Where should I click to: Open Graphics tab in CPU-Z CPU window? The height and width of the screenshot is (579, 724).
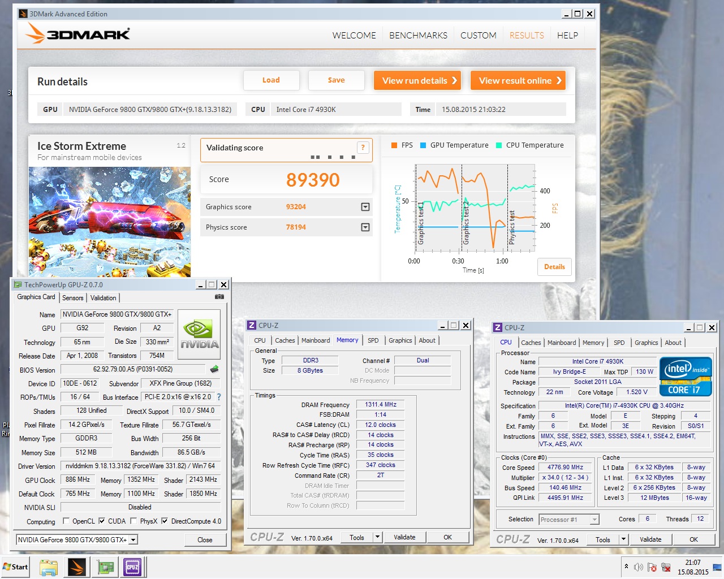(x=647, y=343)
